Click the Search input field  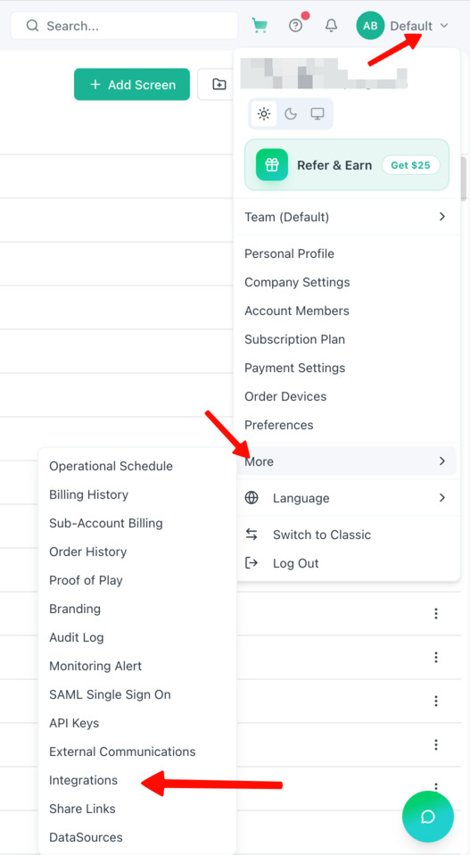pos(125,26)
